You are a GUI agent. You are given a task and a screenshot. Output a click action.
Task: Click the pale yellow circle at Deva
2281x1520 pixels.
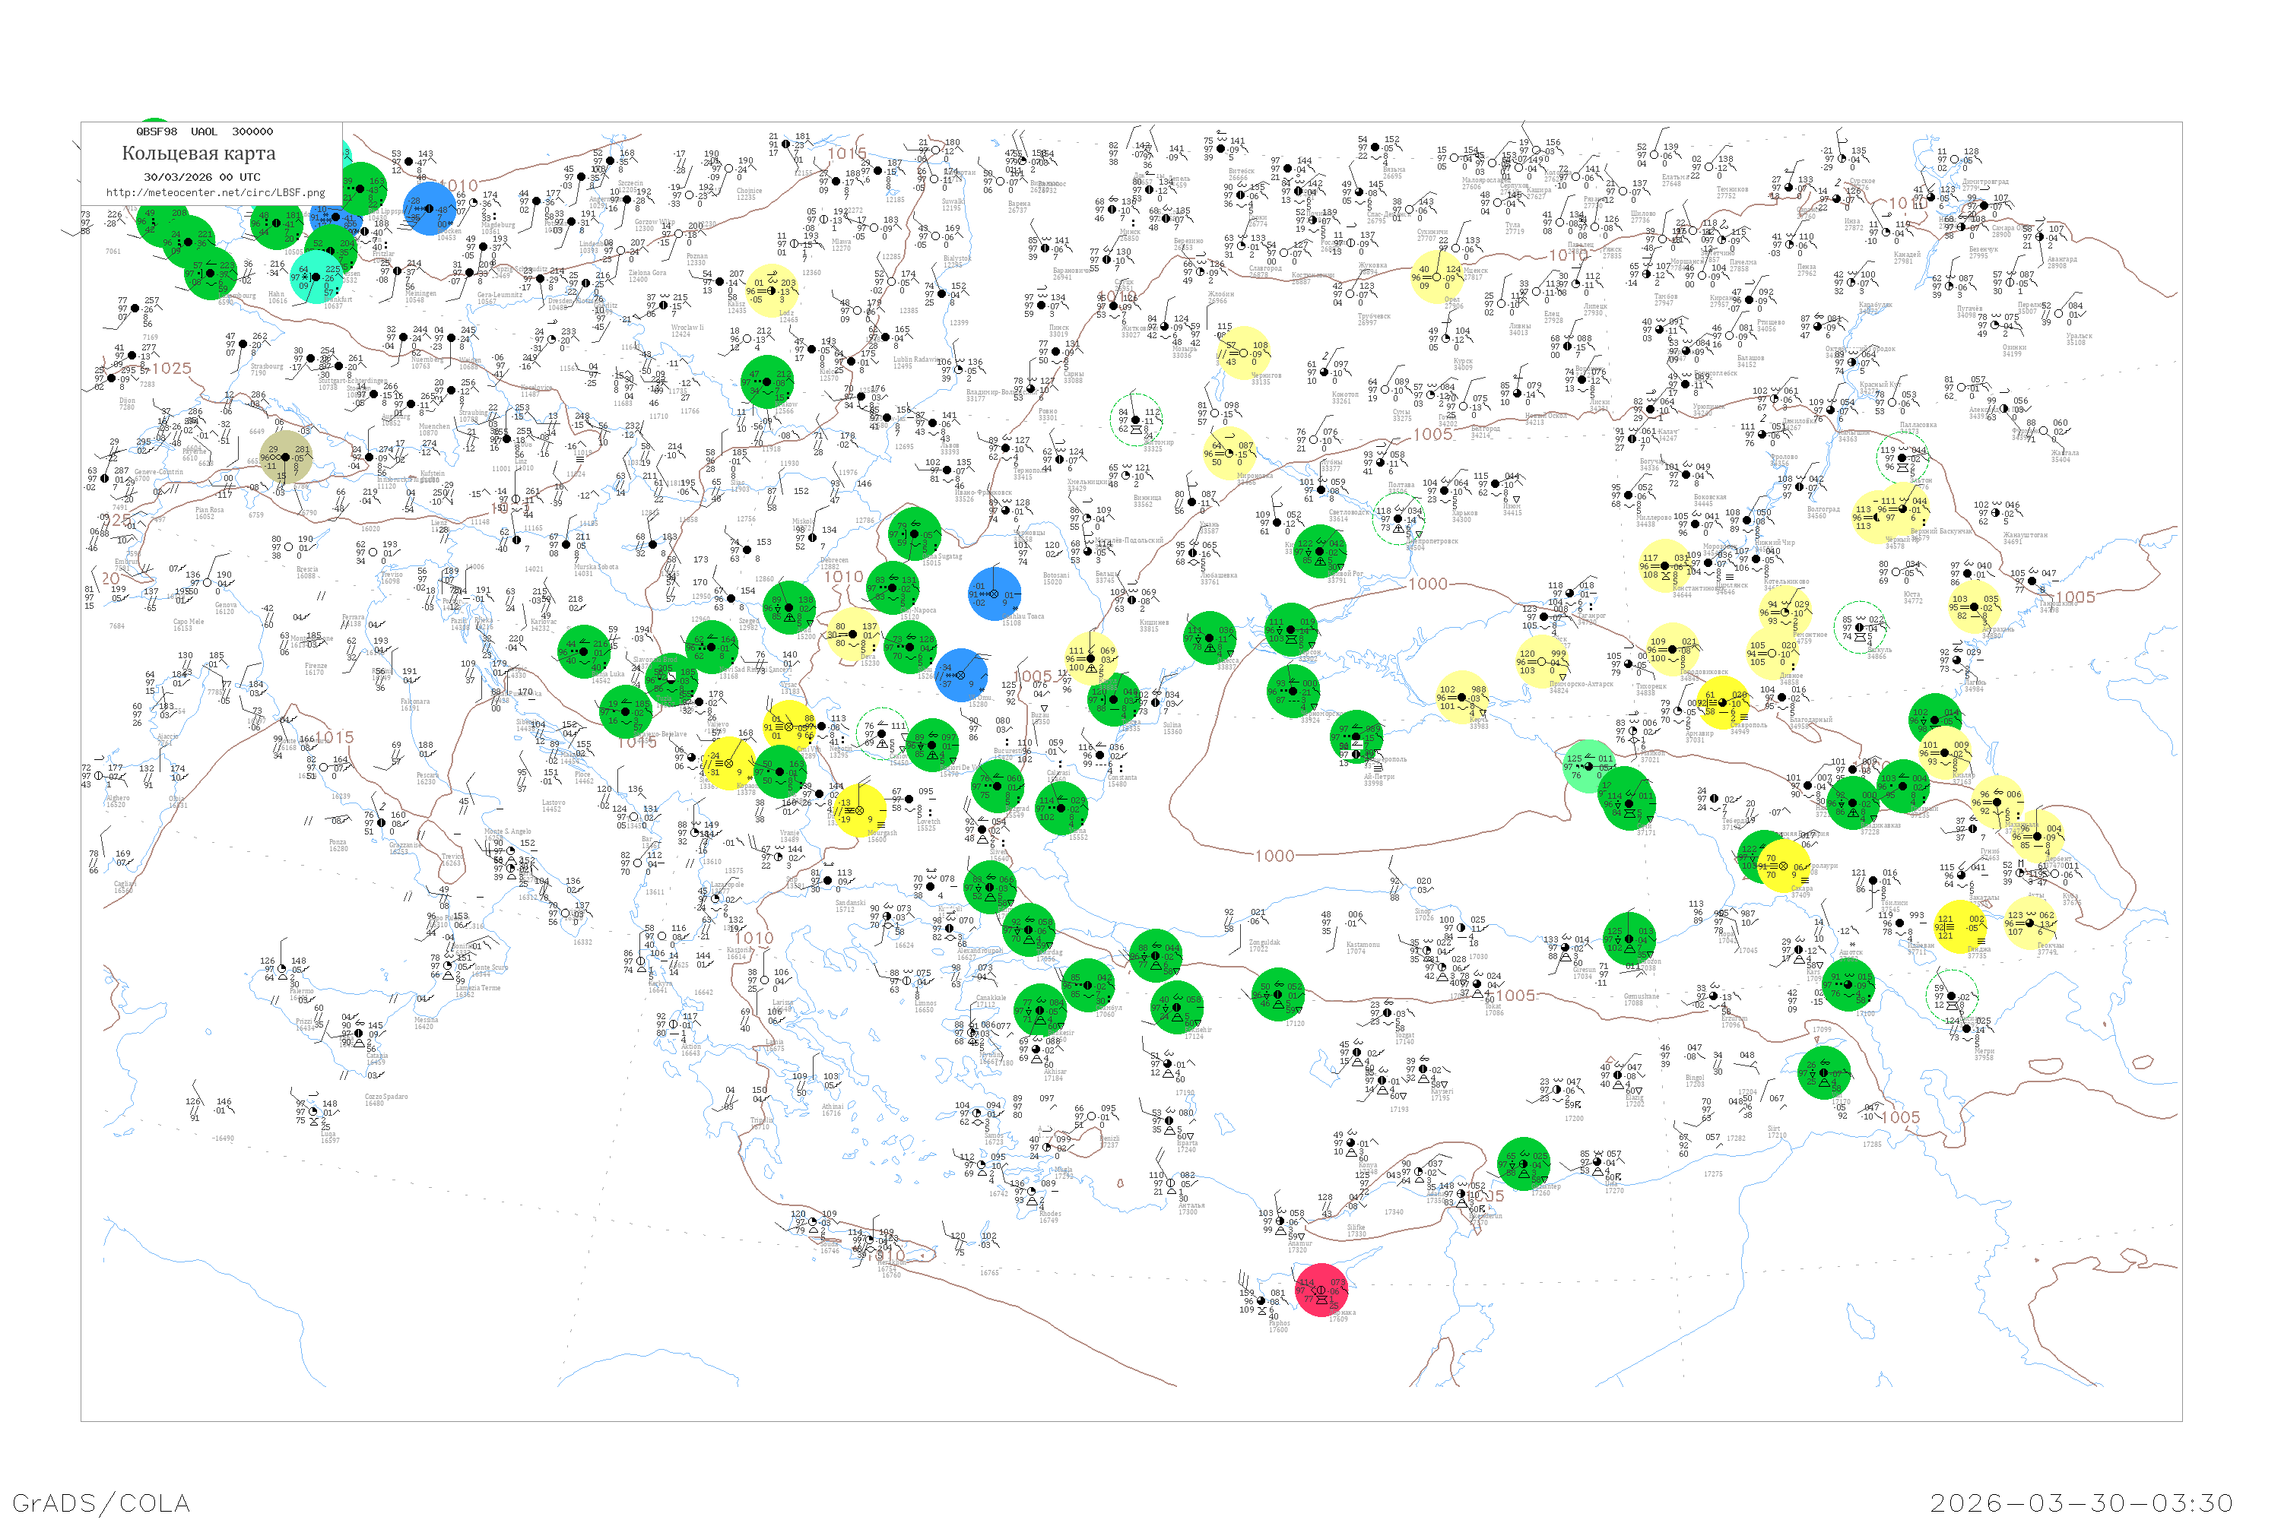click(852, 635)
